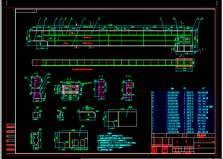Click the 5% text above parts table
This screenshot has height=159, width=223.
[x=185, y=88]
